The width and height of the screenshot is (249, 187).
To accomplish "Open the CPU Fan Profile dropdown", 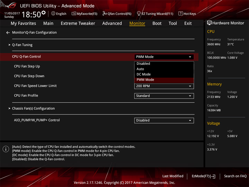I will (x=164, y=96).
